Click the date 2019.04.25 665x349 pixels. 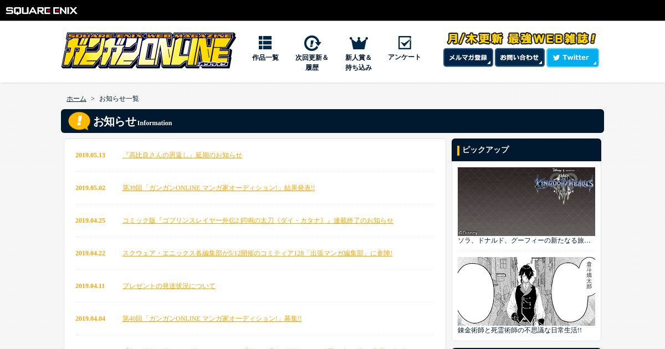(90, 220)
